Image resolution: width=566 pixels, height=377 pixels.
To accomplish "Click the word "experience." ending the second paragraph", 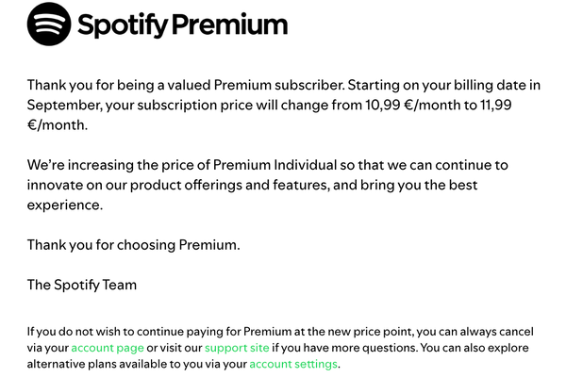I will (x=64, y=205).
